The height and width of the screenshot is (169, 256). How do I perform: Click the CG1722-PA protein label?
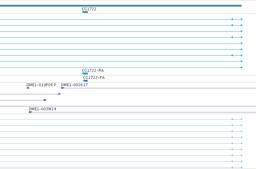(94, 78)
